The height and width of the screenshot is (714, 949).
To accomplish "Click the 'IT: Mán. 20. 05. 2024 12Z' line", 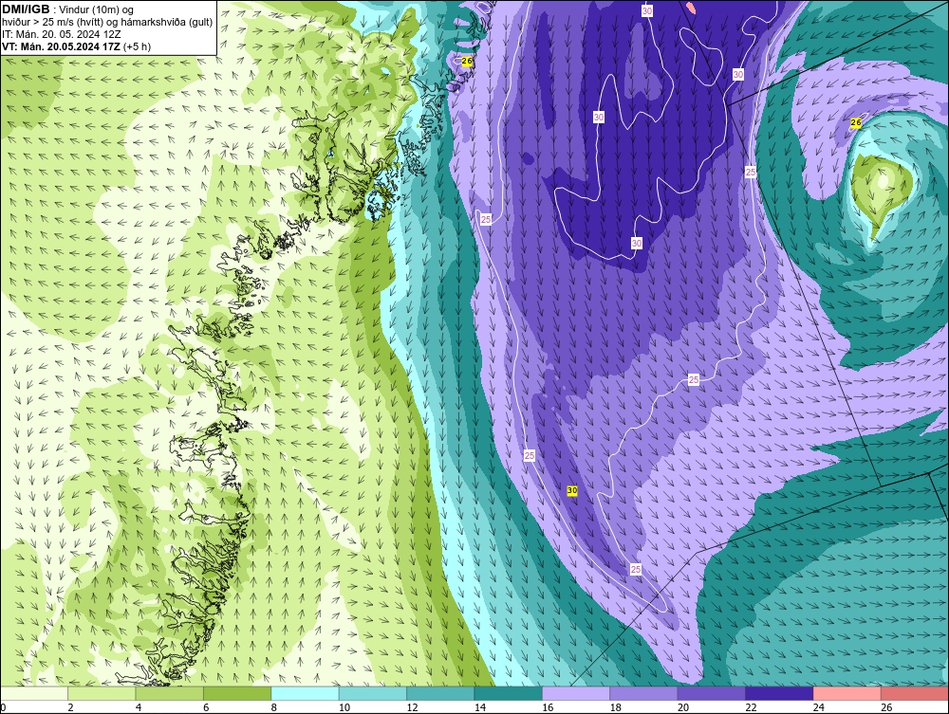I will [62, 34].
